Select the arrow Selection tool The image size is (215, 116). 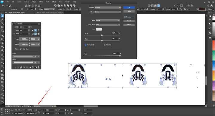[2, 16]
